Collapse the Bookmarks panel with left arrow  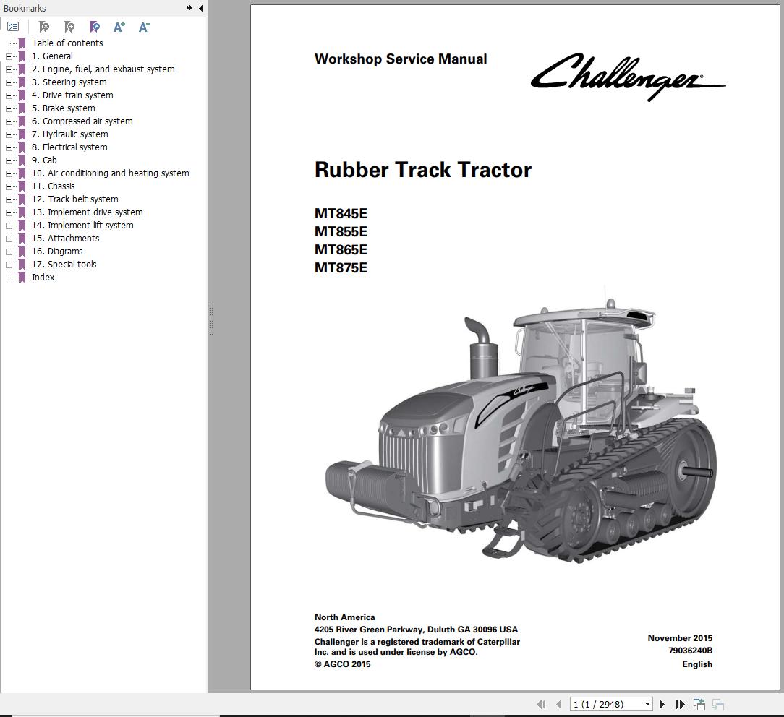click(x=201, y=8)
